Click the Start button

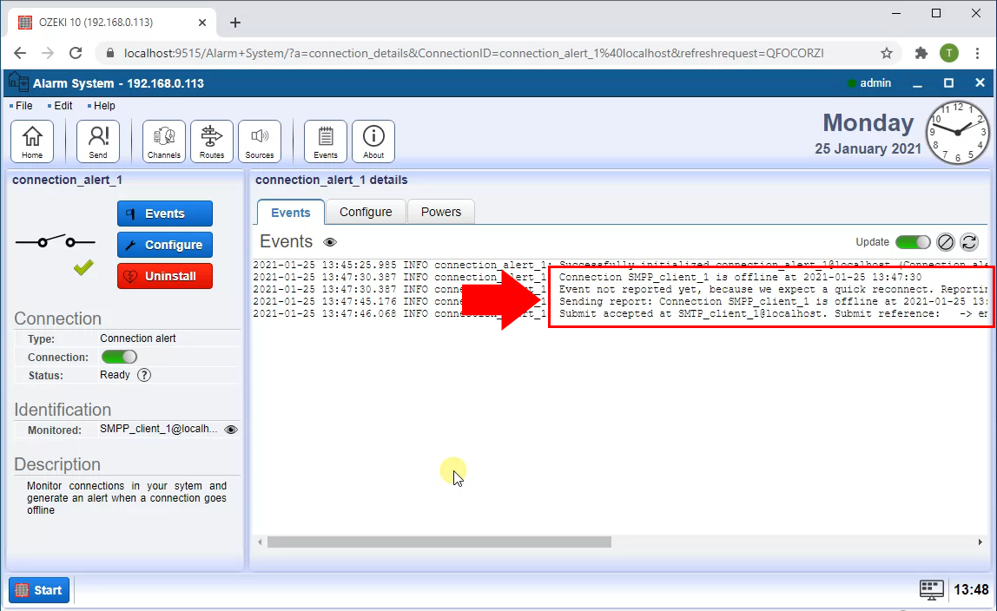[x=39, y=590]
